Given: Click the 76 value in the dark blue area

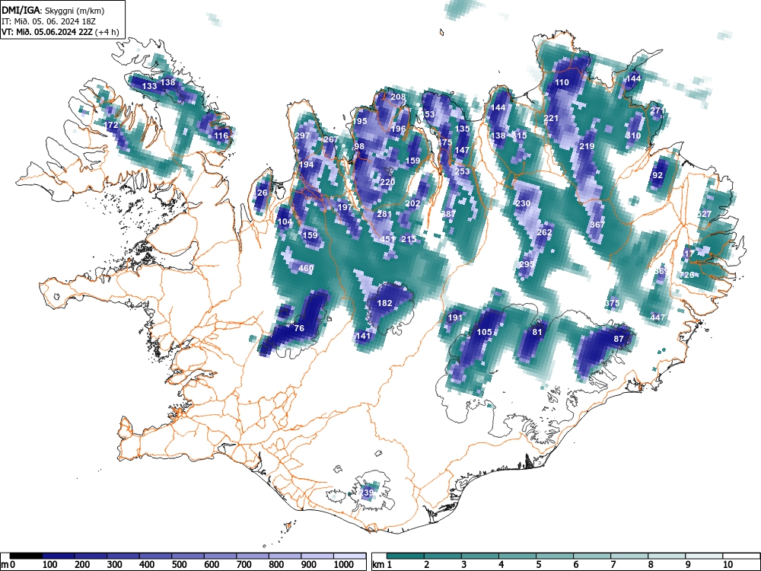Looking at the screenshot, I should click(x=299, y=328).
